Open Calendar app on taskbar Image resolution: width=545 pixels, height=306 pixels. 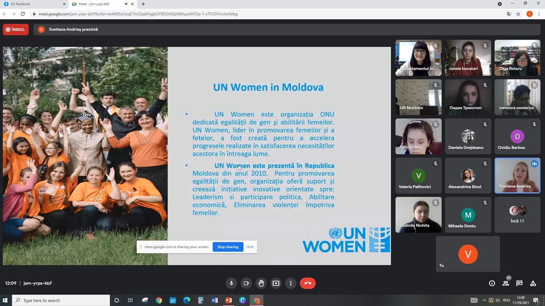(x=173, y=300)
